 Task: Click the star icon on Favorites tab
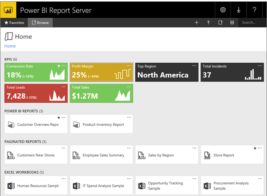[x=6, y=23]
